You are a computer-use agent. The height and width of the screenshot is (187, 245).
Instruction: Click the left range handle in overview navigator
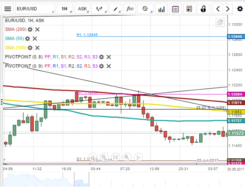(75, 179)
